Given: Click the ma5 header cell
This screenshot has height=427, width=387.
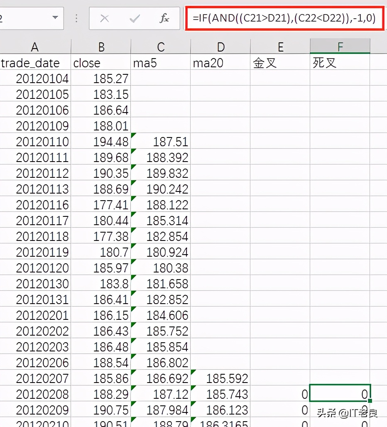Looking at the screenshot, I should tap(160, 63).
